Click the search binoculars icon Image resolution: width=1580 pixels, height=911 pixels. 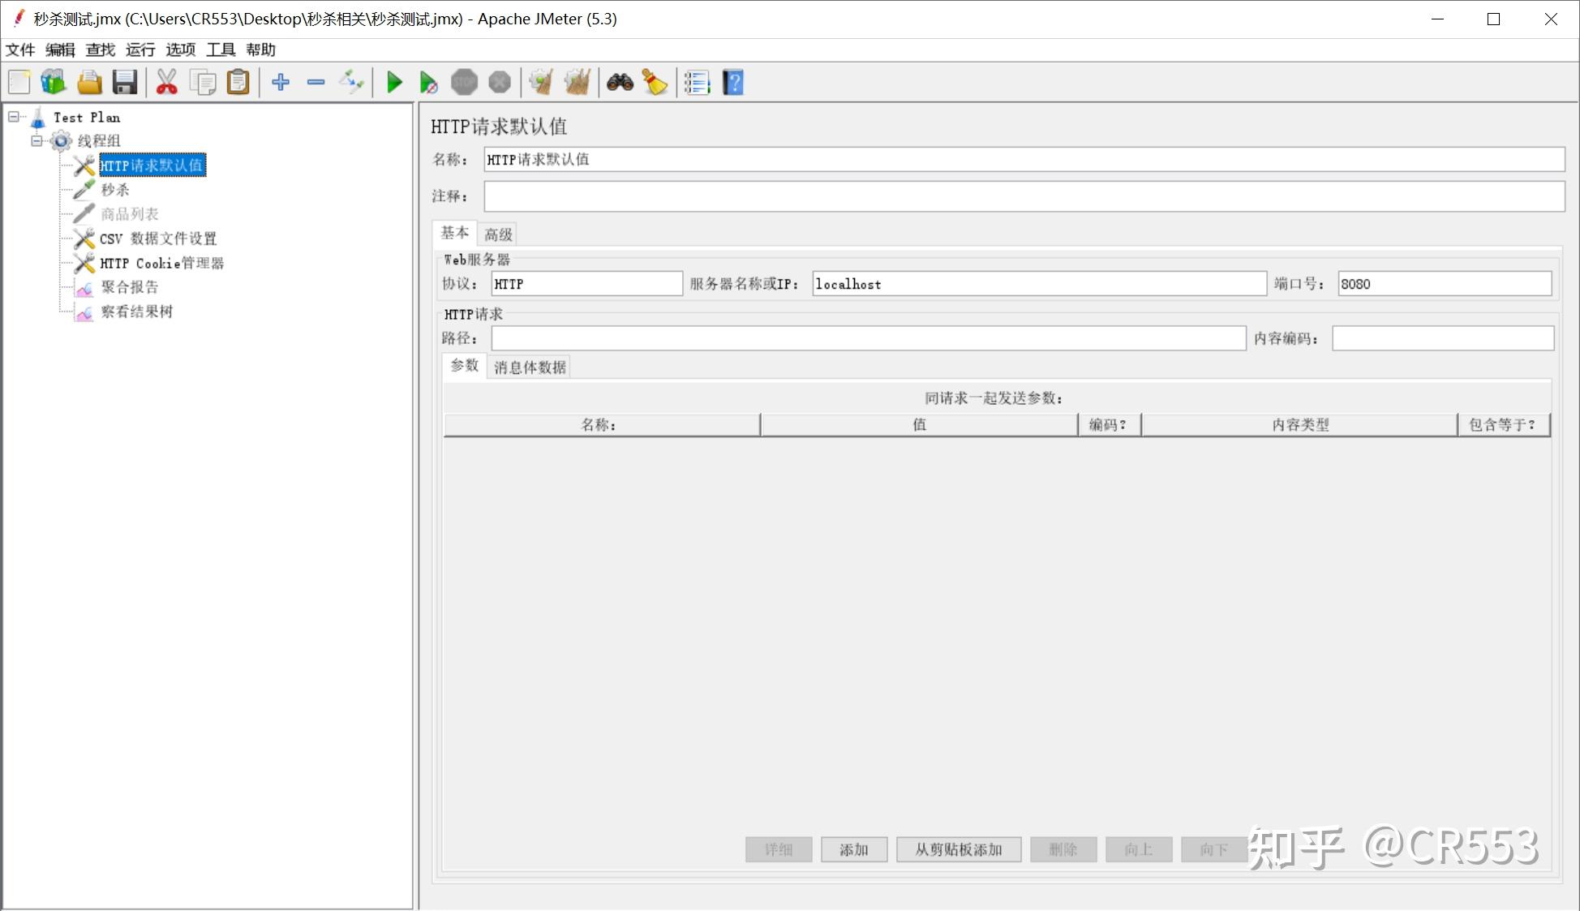(620, 82)
